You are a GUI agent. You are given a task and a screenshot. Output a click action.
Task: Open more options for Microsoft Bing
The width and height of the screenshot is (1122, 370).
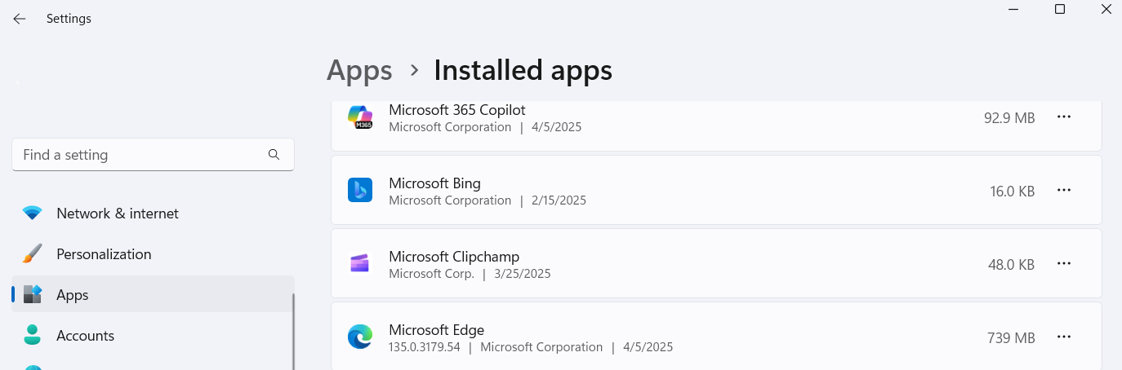click(x=1063, y=191)
